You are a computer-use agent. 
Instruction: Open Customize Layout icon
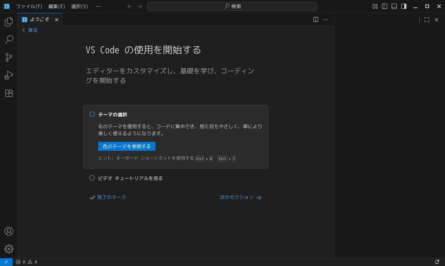click(x=375, y=6)
